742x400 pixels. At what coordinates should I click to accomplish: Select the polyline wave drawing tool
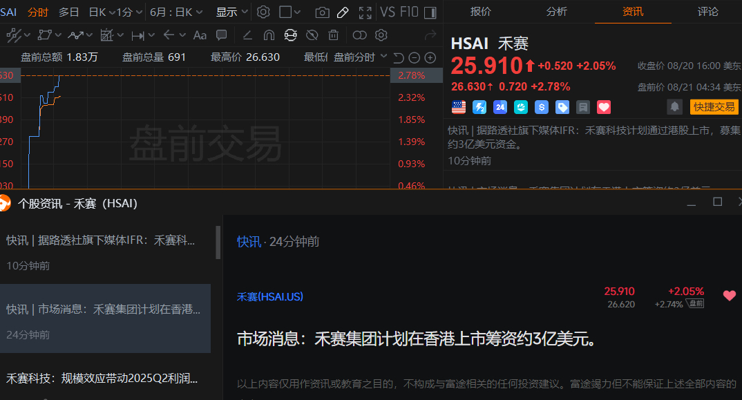point(76,35)
